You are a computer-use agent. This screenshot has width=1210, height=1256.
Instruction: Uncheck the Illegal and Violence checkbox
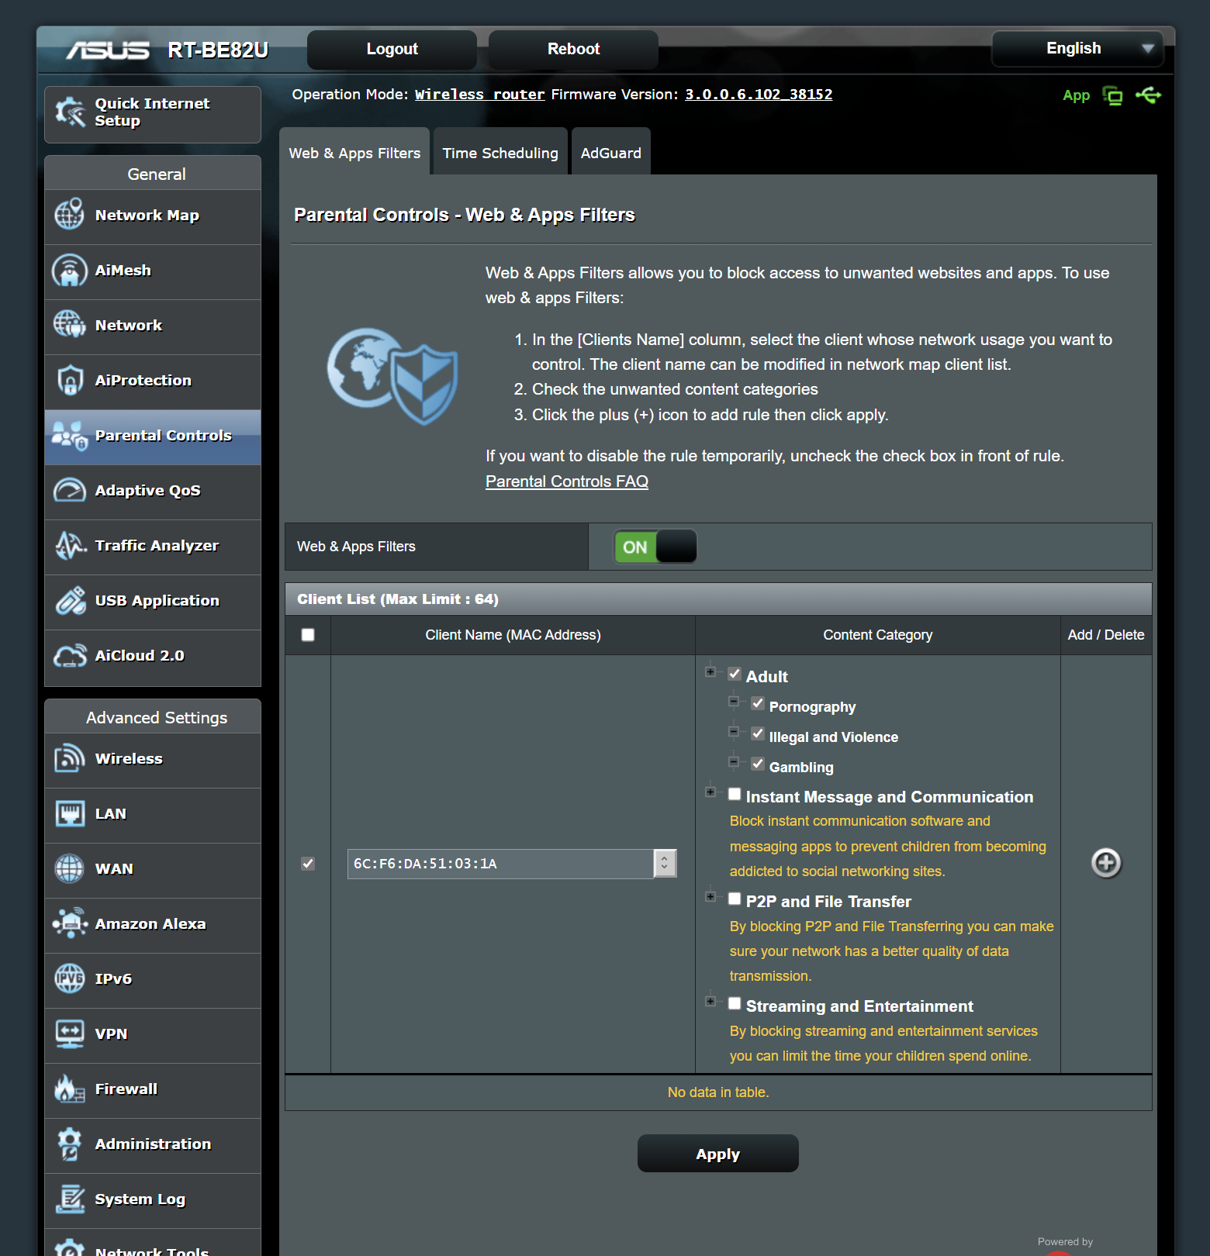[x=758, y=733]
